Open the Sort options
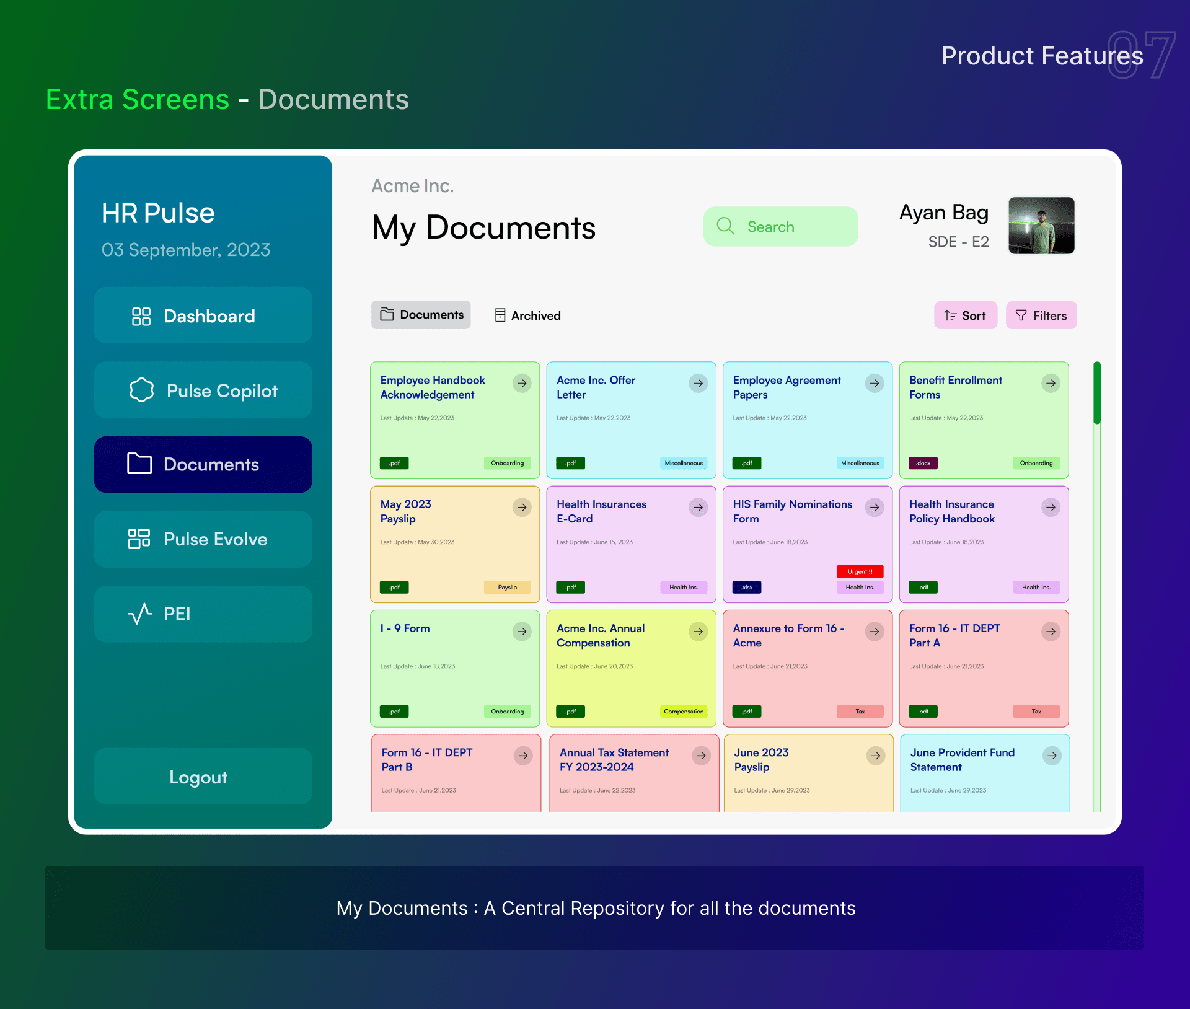1190x1009 pixels. pyautogui.click(x=965, y=315)
